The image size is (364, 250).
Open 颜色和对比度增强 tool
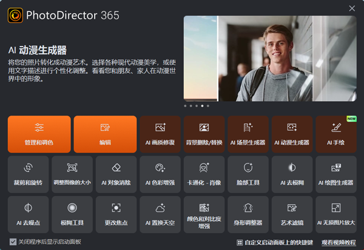(204, 214)
